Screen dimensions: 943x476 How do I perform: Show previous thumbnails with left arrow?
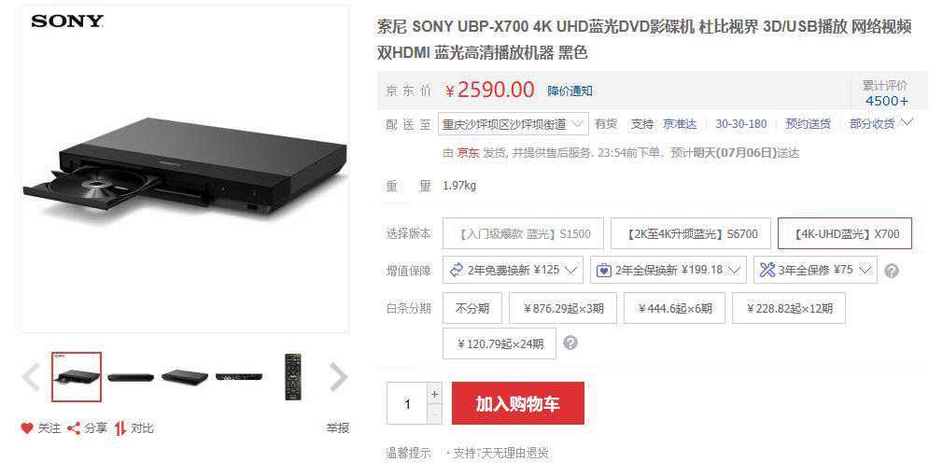pos(31,377)
